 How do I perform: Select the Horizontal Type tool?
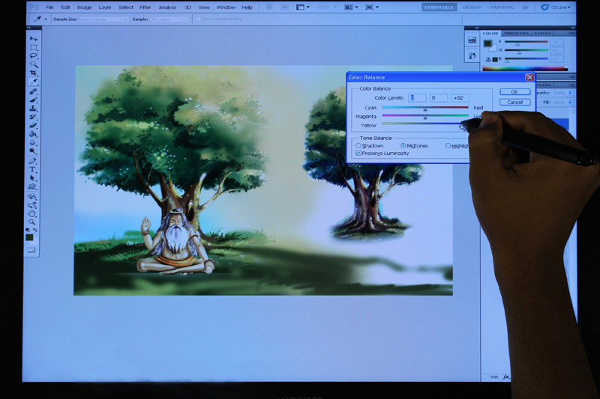click(x=32, y=169)
